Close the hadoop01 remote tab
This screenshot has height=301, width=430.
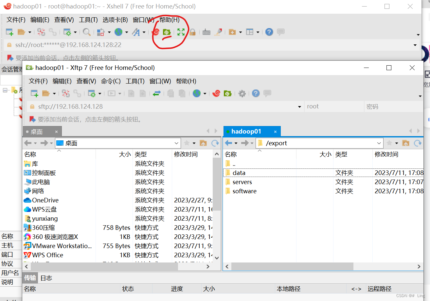point(276,132)
